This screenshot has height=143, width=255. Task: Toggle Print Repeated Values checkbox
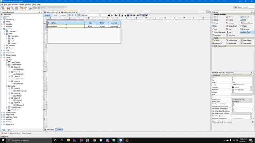(233, 104)
